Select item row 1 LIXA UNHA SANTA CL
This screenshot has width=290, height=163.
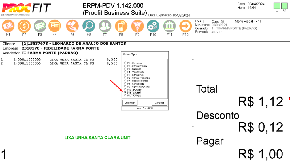coord(59,59)
